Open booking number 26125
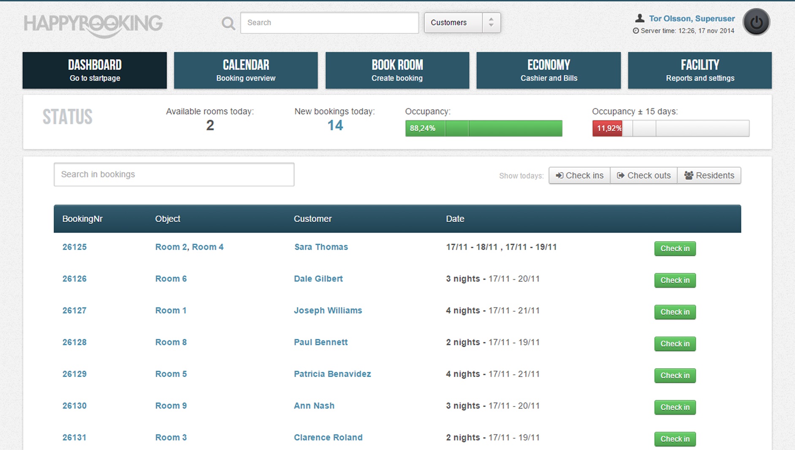The width and height of the screenshot is (795, 450). tap(74, 247)
